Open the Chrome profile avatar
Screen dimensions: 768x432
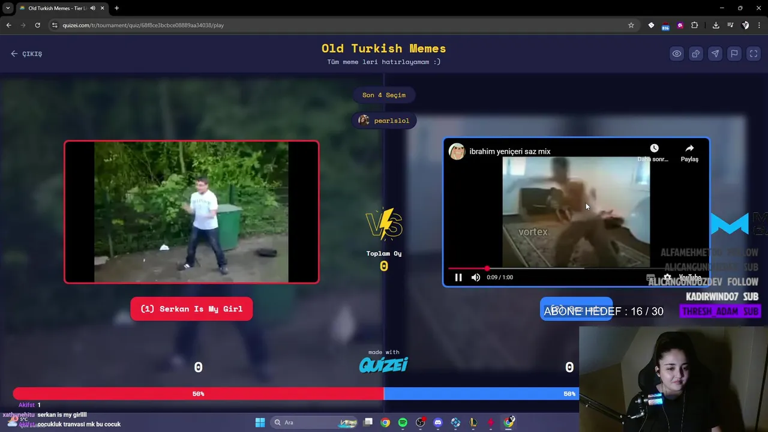[745, 25]
